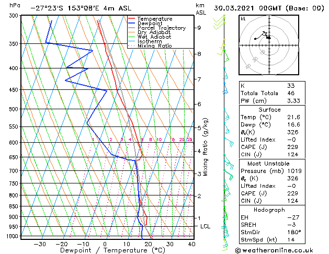Screen dimensions: 329x254
Task: Click the 800 pressure level label
Action: coord(15,195)
